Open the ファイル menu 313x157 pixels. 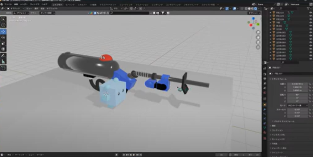pos(8,4)
